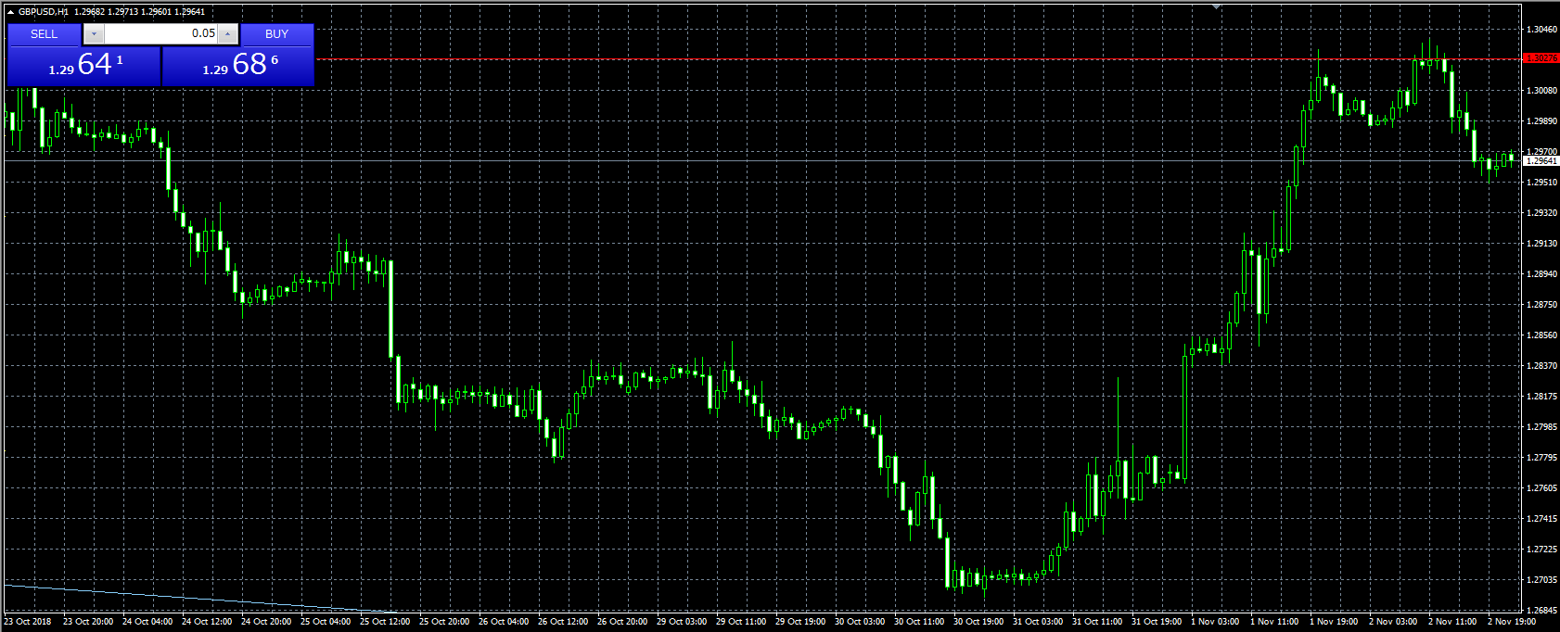Click the 24 Oct 04:00 time label
Image resolution: width=1560 pixels, height=632 pixels.
(x=147, y=622)
